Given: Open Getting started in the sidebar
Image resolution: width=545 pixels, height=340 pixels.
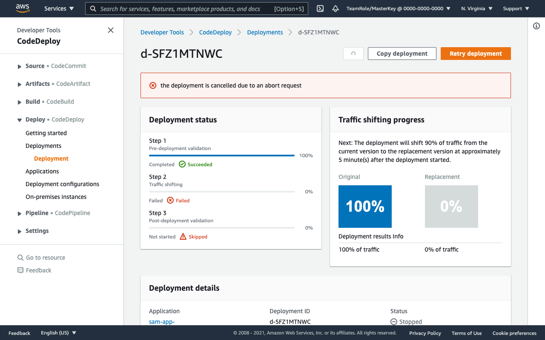Looking at the screenshot, I should (46, 133).
